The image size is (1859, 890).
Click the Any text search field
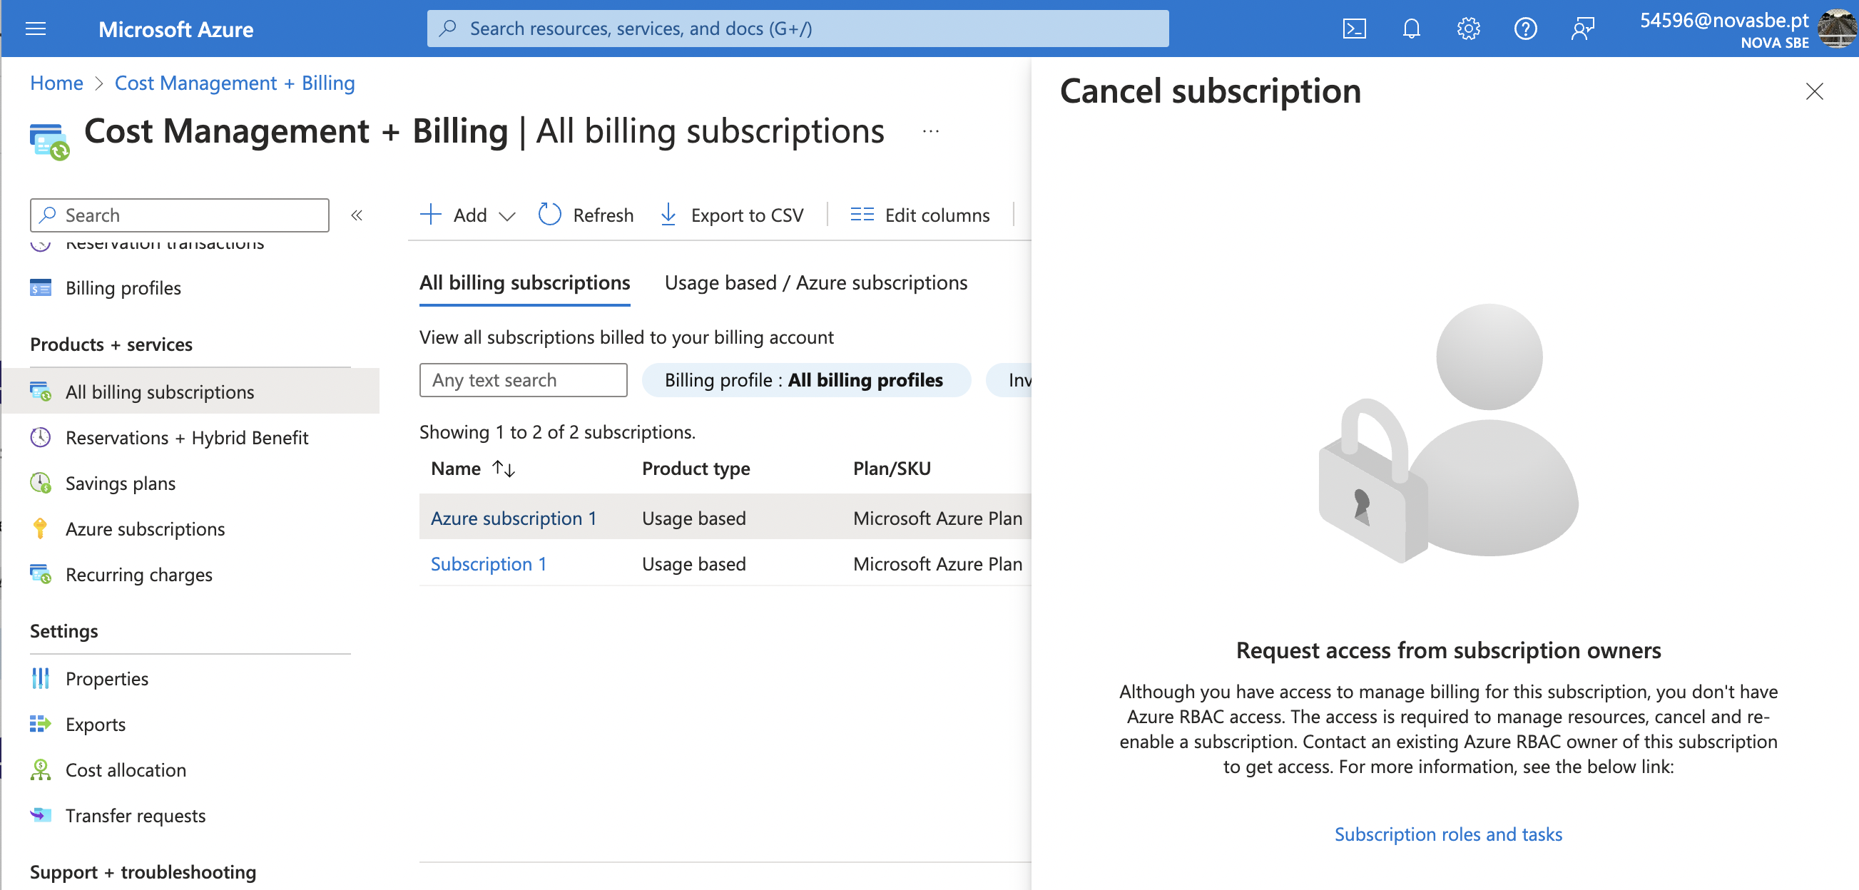coord(522,380)
